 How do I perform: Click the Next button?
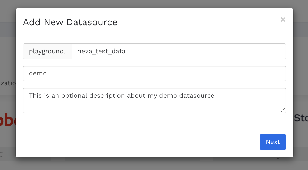273,142
